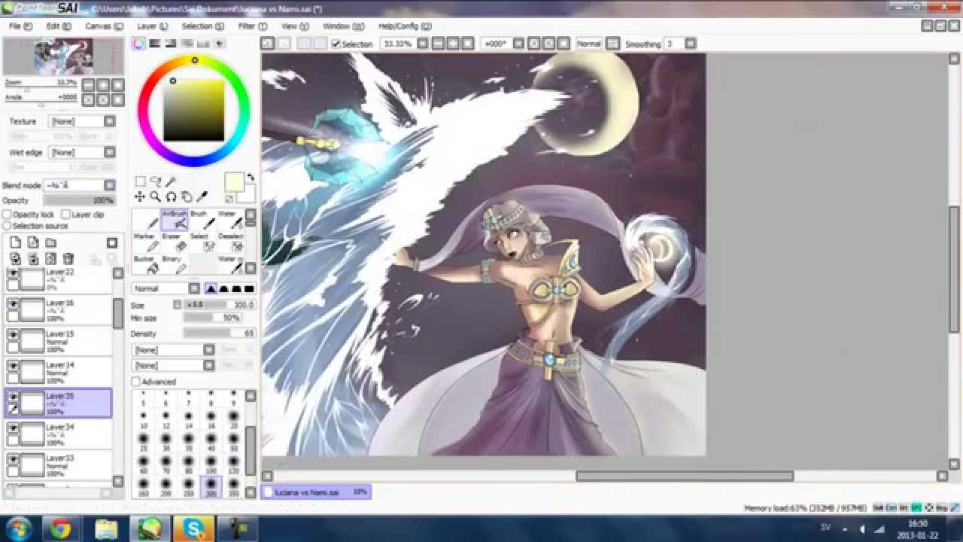Select the Water brush tool
Image resolution: width=963 pixels, height=542 pixels.
pos(229,219)
